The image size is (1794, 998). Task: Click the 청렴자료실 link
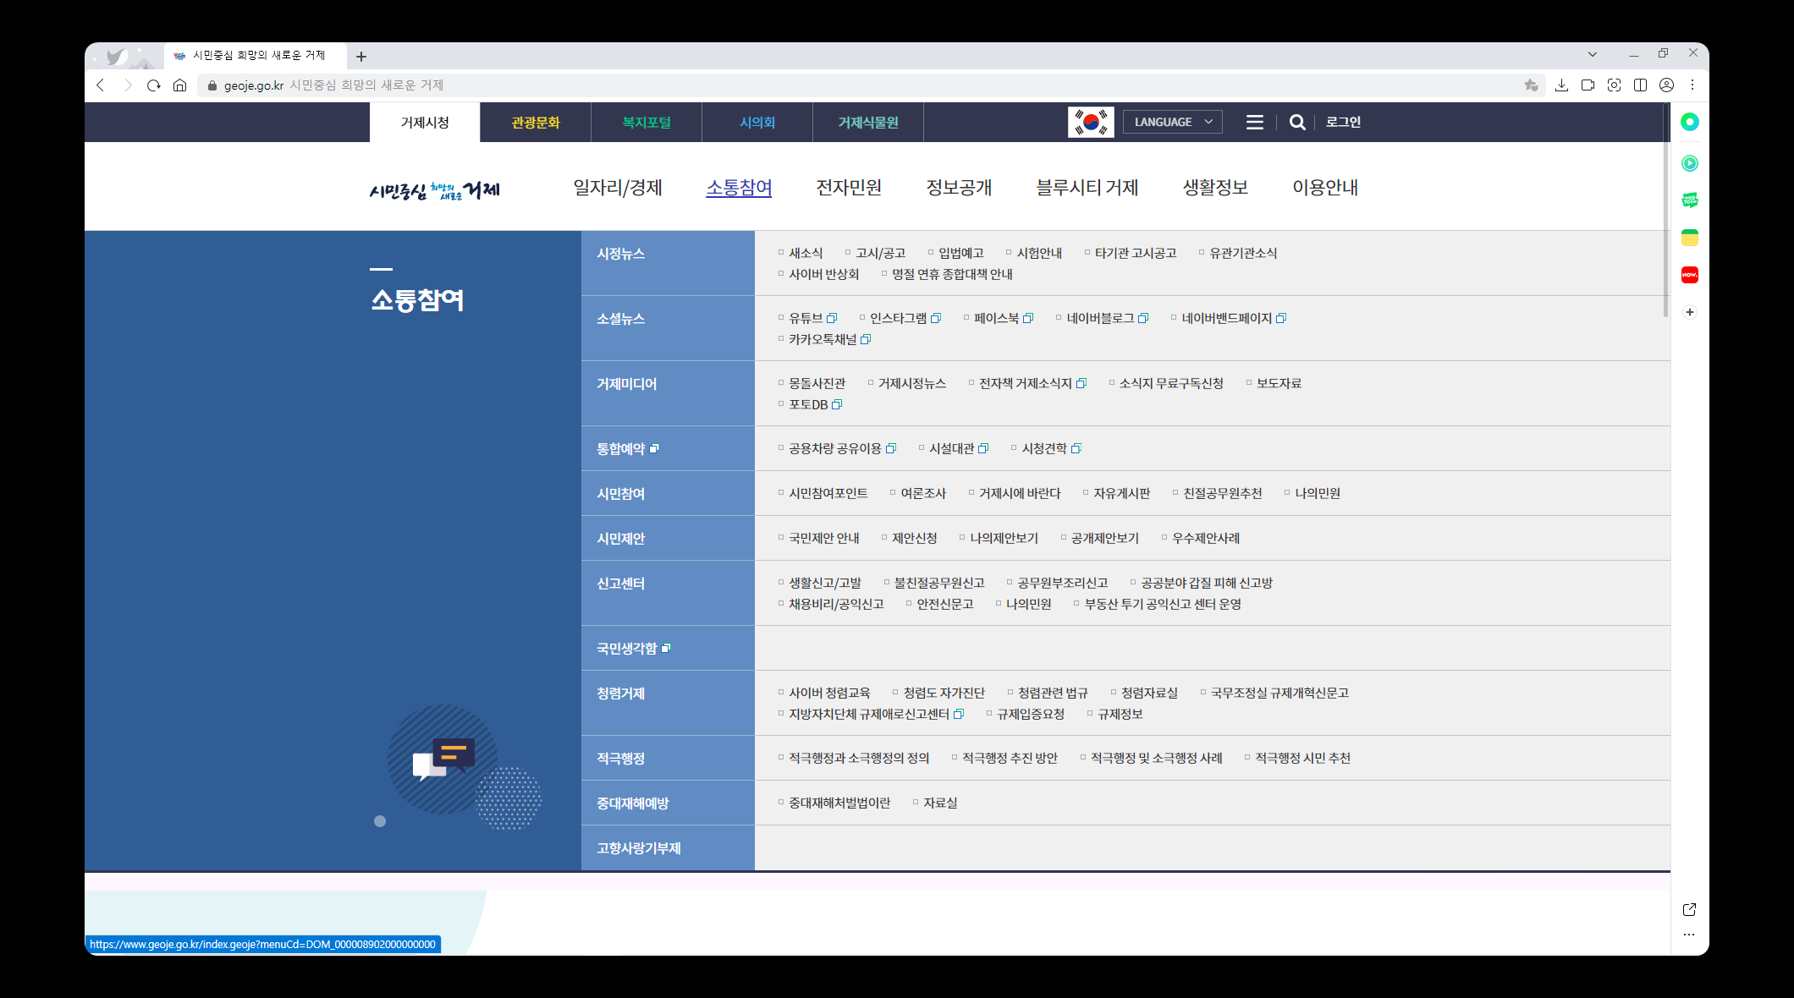click(x=1149, y=693)
